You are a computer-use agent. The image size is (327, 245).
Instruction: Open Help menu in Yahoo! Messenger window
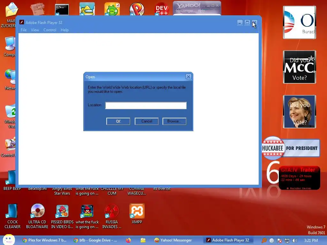tap(201, 11)
